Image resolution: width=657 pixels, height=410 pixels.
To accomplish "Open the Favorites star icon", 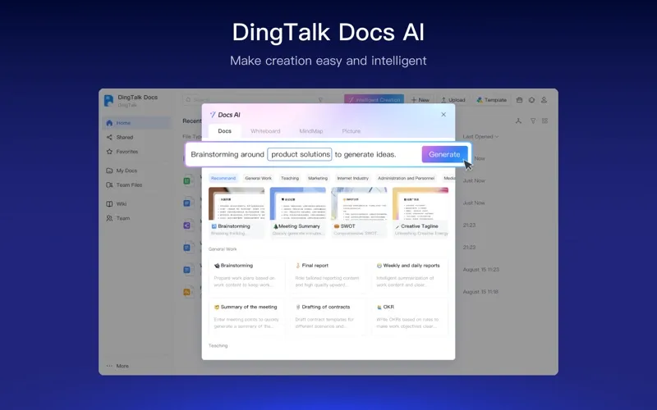I will point(109,152).
